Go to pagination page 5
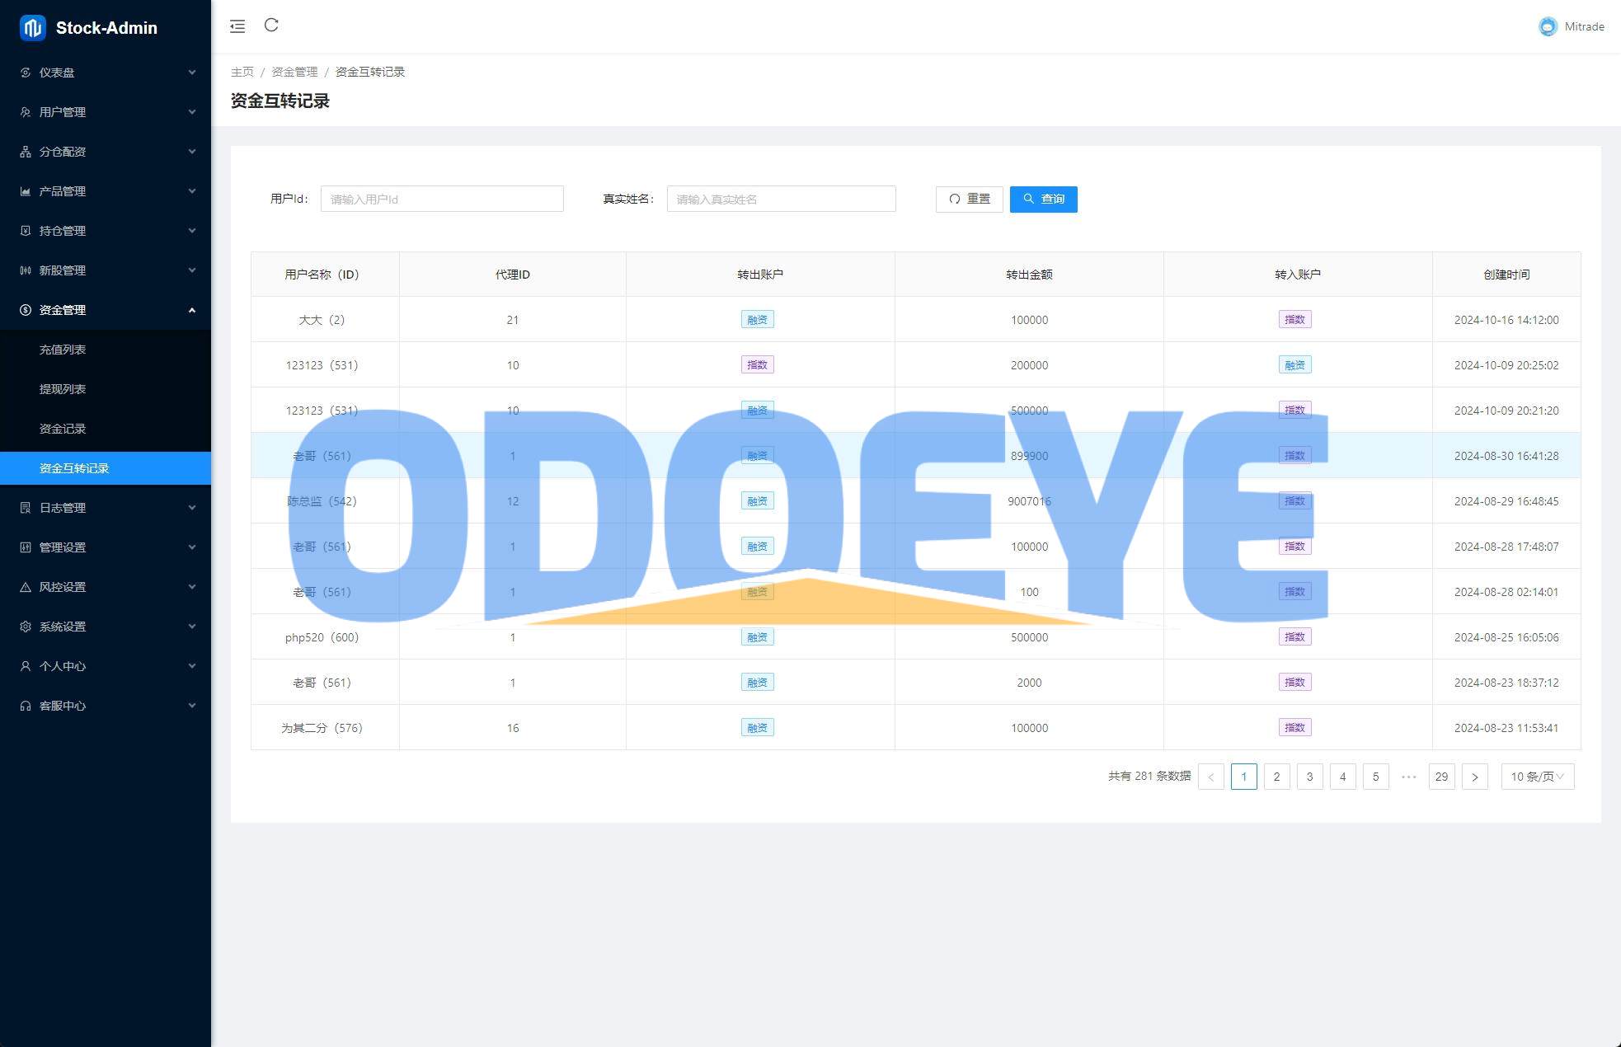This screenshot has height=1047, width=1621. pos(1376,777)
